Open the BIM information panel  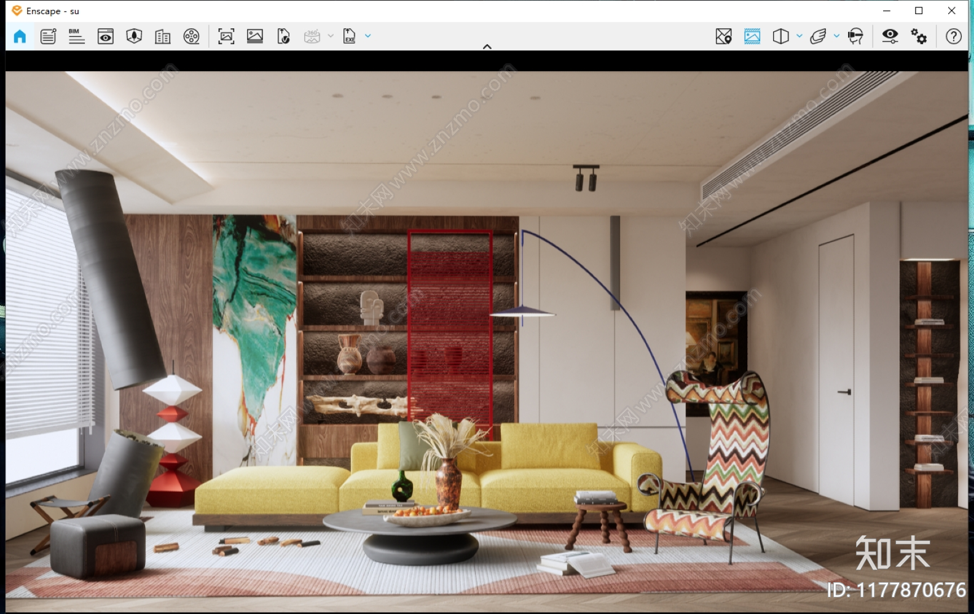point(77,36)
